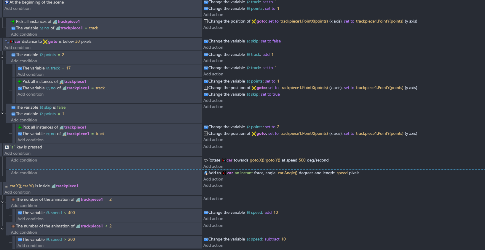Click the variable icon beside "speed < 400"
Screen dimensions: 485x250
(20, 213)
